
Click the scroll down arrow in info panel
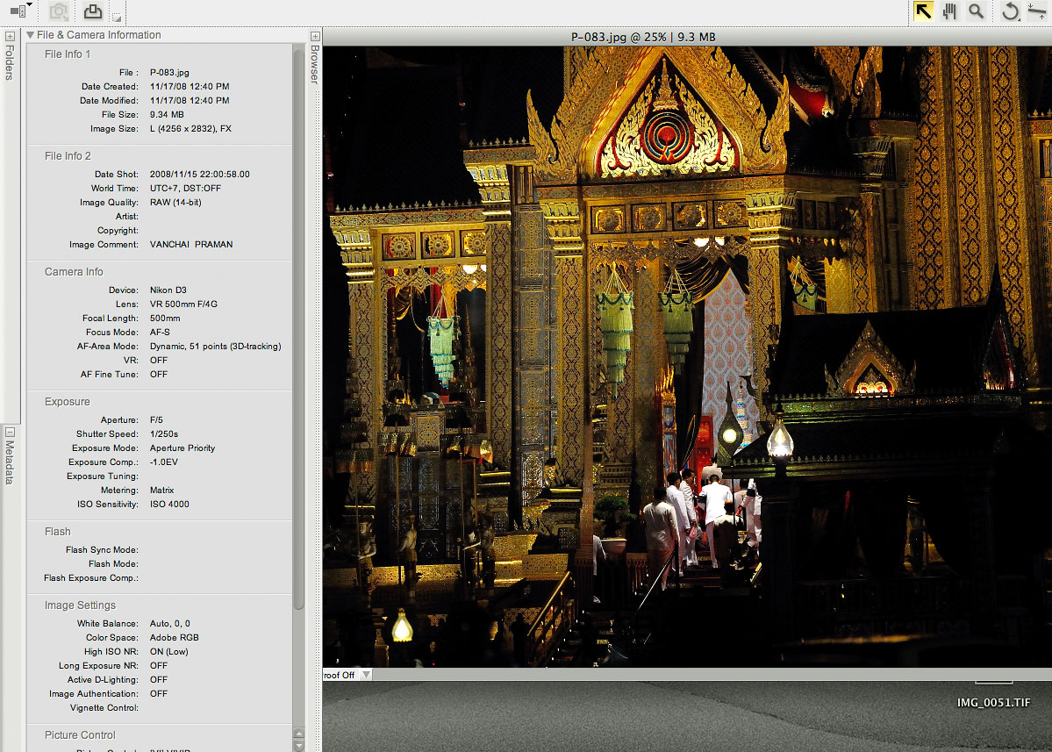(299, 745)
